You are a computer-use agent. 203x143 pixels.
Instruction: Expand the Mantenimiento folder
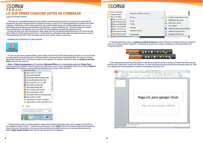[x=115, y=15]
